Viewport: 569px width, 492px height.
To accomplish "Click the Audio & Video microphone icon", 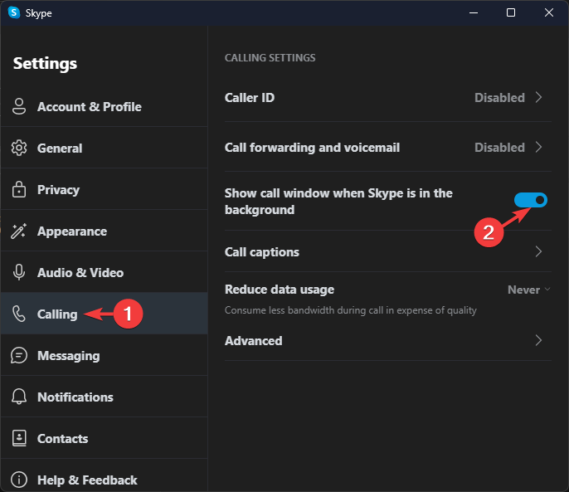I will (19, 272).
